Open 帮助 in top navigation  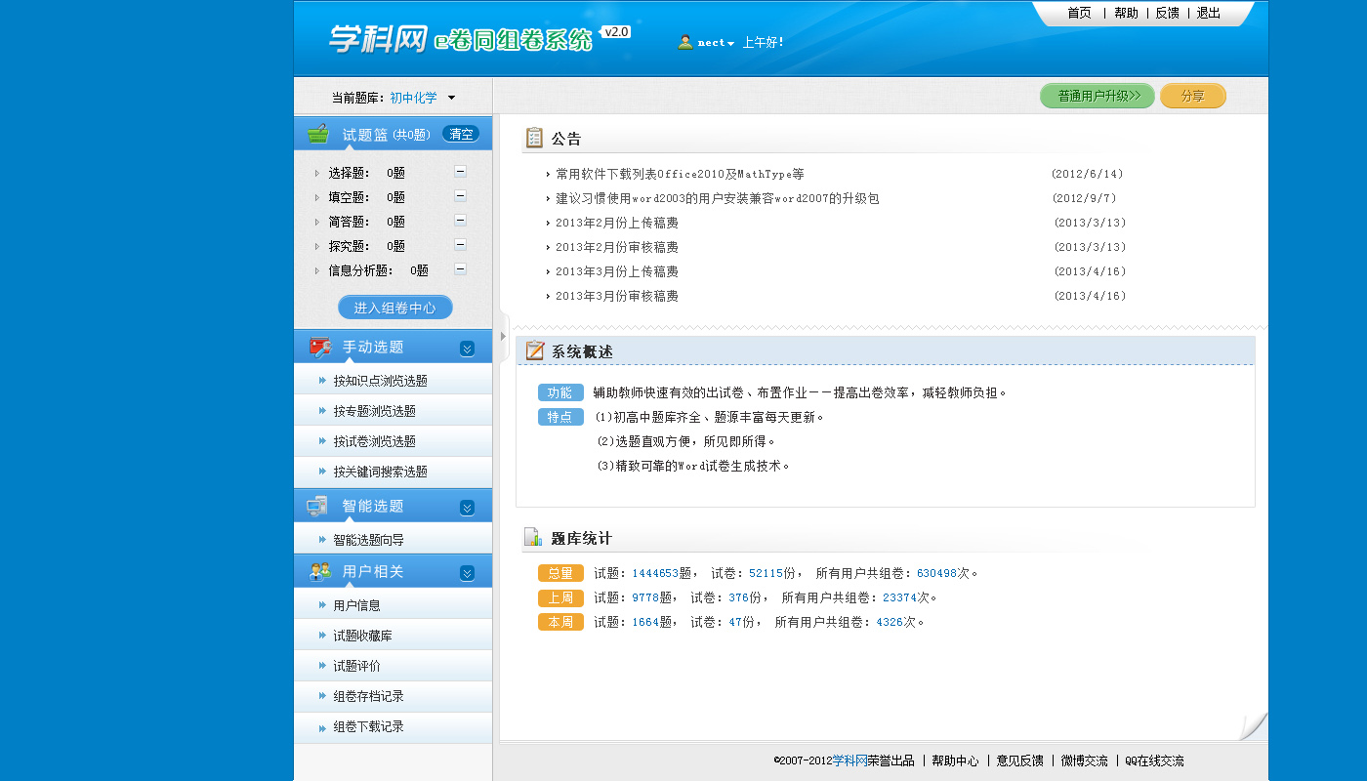click(x=1126, y=13)
